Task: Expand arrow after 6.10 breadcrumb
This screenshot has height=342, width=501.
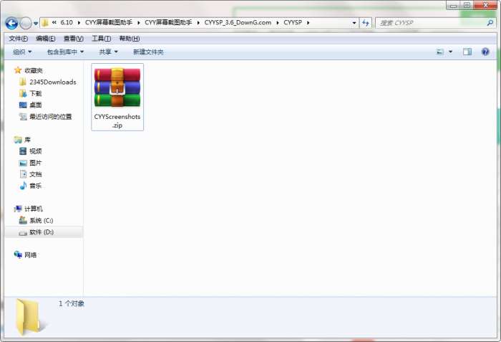Action: (79, 23)
